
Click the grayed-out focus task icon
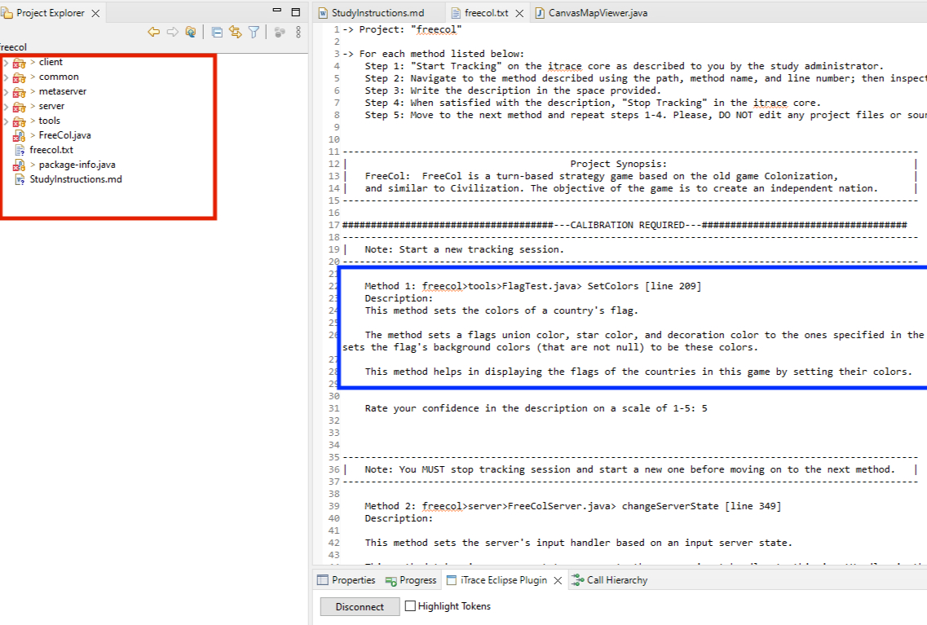(280, 32)
